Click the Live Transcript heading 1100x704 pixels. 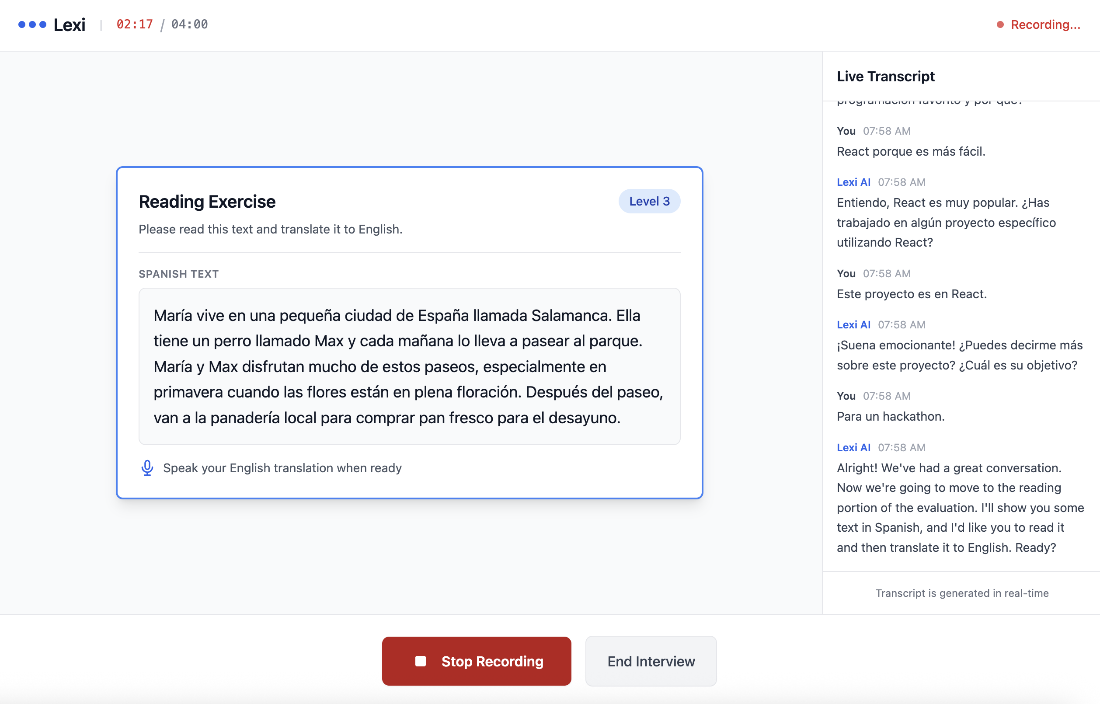(885, 77)
